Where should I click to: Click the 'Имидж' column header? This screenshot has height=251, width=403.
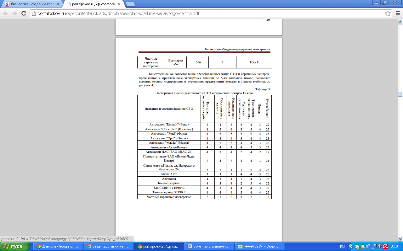coord(260,109)
